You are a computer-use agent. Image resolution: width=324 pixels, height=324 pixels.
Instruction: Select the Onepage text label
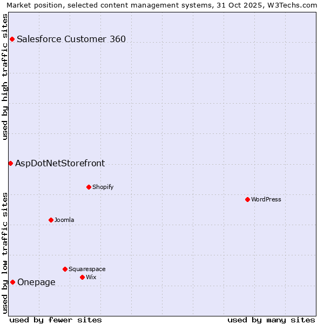tap(36, 282)
